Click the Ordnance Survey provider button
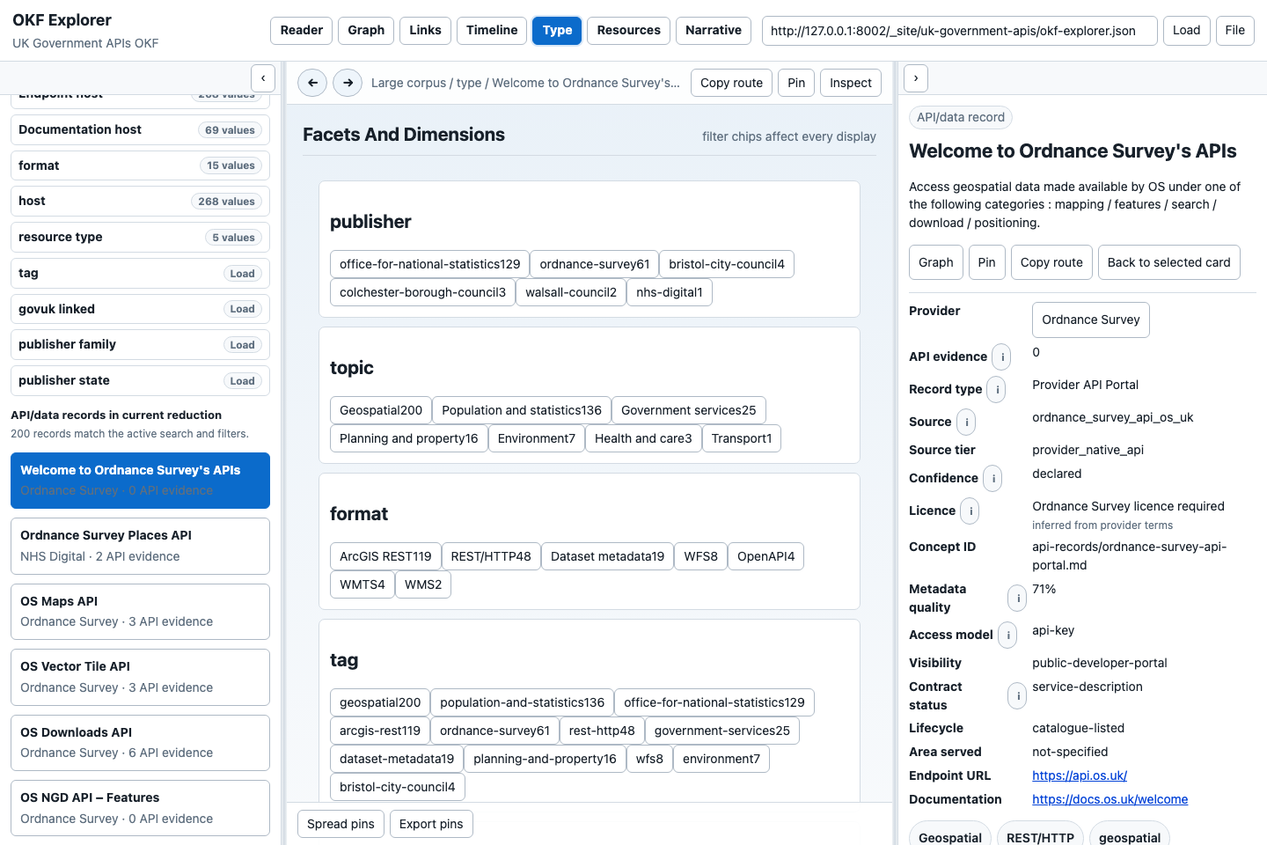The width and height of the screenshot is (1267, 845). tap(1090, 320)
